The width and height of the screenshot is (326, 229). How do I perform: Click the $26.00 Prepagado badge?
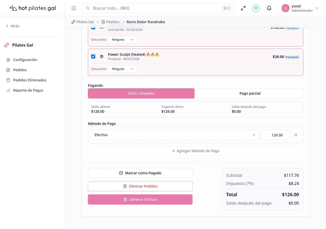tap(292, 57)
